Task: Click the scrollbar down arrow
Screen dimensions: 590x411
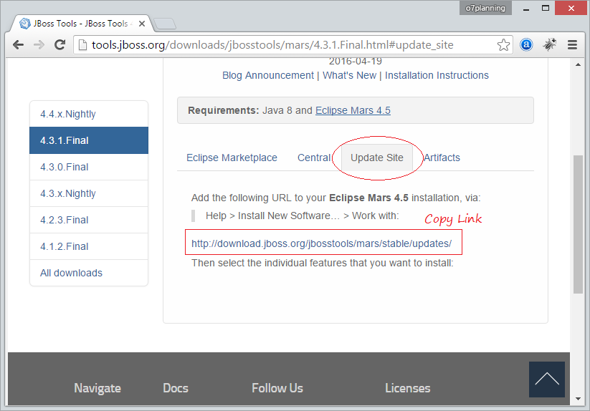Action: [578, 399]
